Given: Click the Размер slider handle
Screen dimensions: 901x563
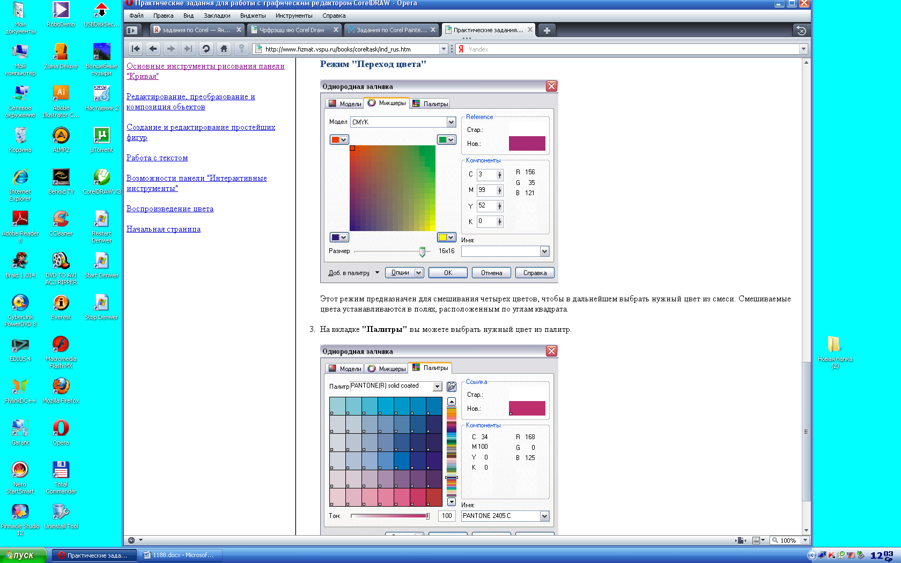Looking at the screenshot, I should click(x=422, y=251).
